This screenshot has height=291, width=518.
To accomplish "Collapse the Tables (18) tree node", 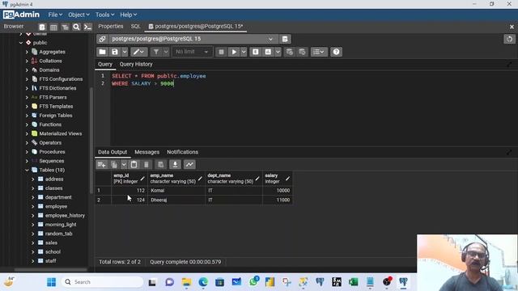I will pyautogui.click(x=27, y=171).
